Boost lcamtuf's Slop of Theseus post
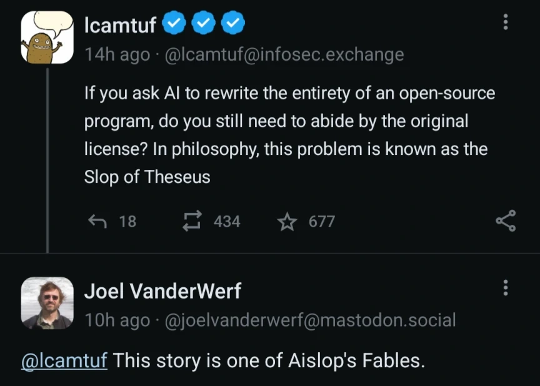 coord(191,221)
